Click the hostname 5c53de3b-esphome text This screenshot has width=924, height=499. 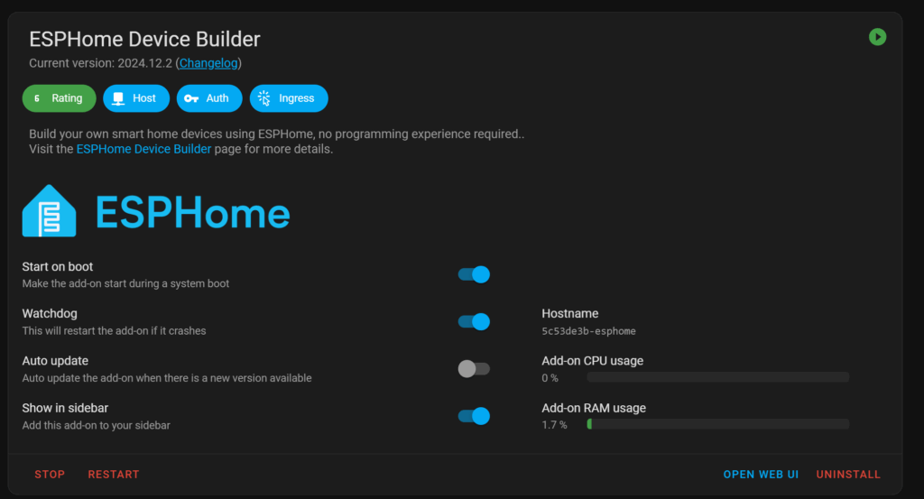pos(588,331)
